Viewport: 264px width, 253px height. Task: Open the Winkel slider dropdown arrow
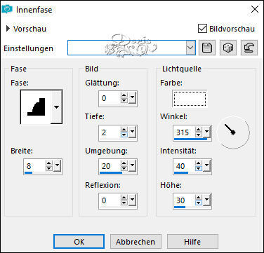tap(206, 132)
